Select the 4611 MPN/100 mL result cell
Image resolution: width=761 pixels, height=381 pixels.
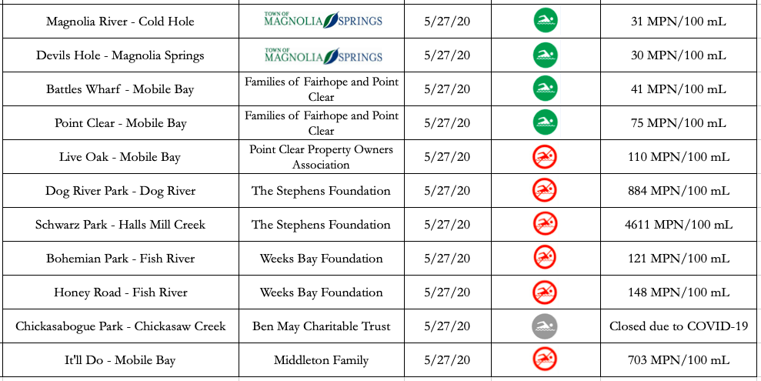click(680, 225)
